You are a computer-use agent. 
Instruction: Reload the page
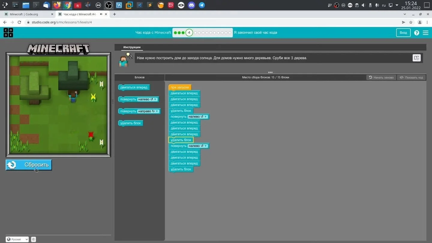(19, 22)
